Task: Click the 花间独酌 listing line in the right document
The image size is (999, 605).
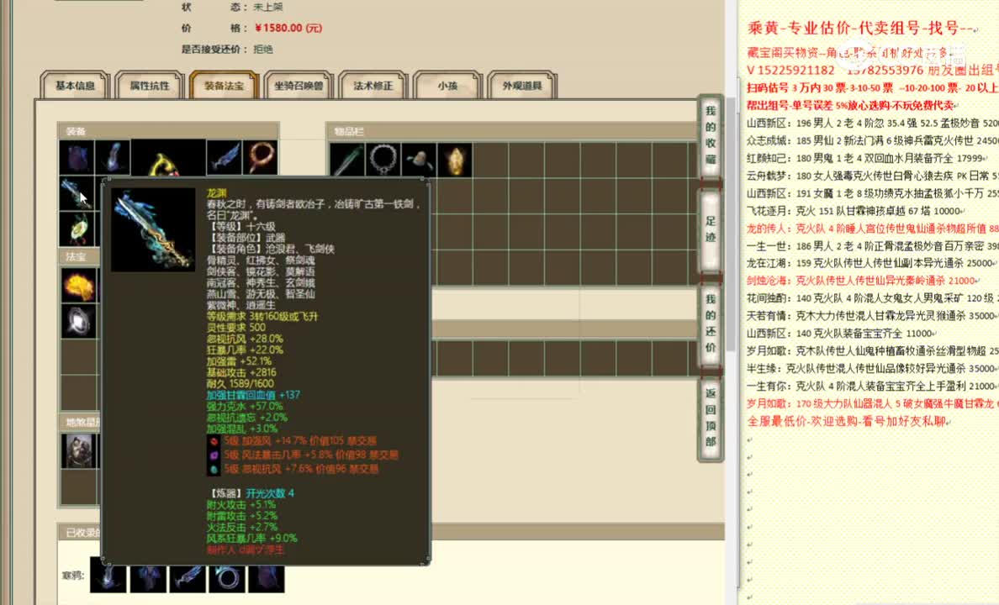Action: [x=872, y=298]
